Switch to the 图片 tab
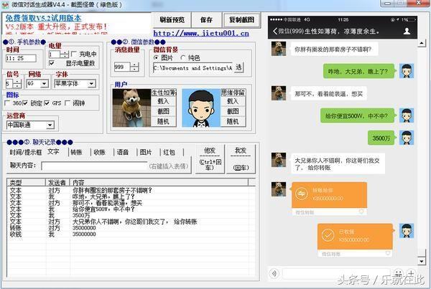 [146, 152]
